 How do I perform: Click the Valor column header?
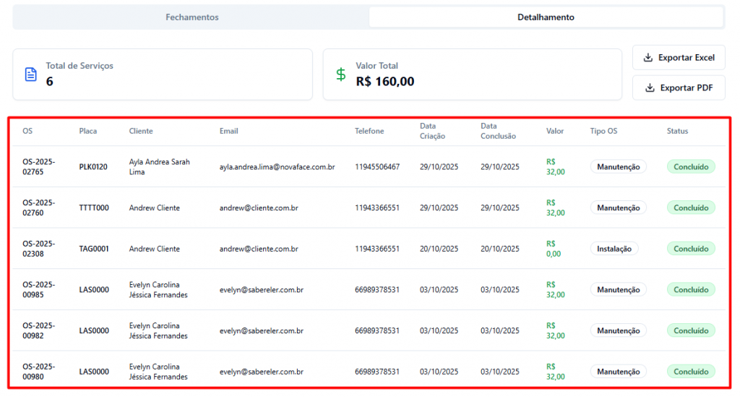click(x=555, y=132)
